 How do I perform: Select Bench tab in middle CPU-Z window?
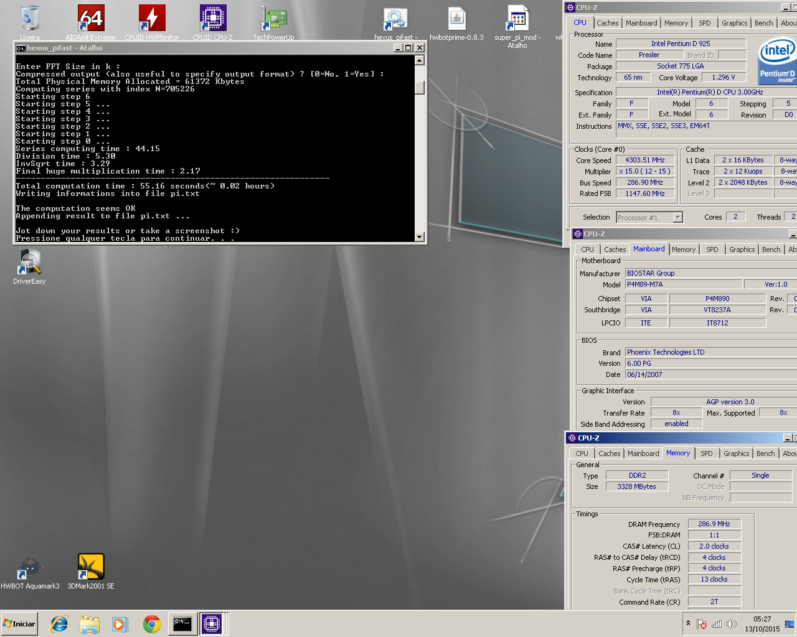tap(771, 249)
